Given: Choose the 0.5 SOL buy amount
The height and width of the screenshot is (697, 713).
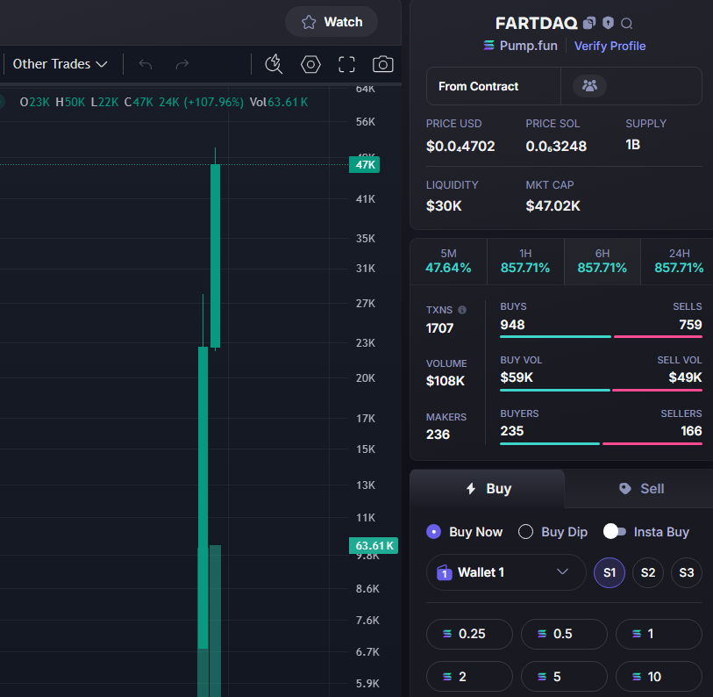Looking at the screenshot, I should click(x=564, y=634).
